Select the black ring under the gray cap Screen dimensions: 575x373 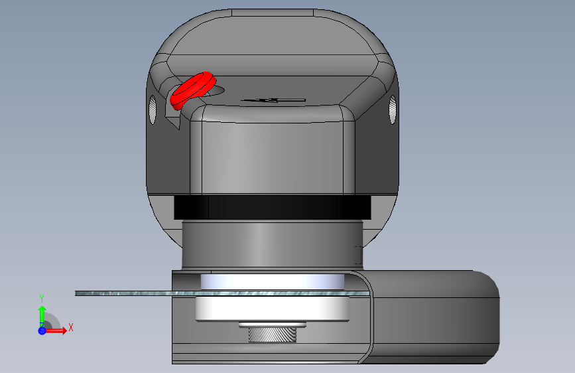click(x=272, y=208)
